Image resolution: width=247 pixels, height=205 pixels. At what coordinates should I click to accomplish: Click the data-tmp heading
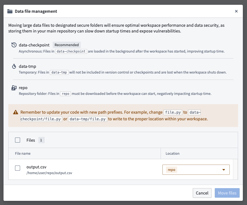click(x=27, y=67)
